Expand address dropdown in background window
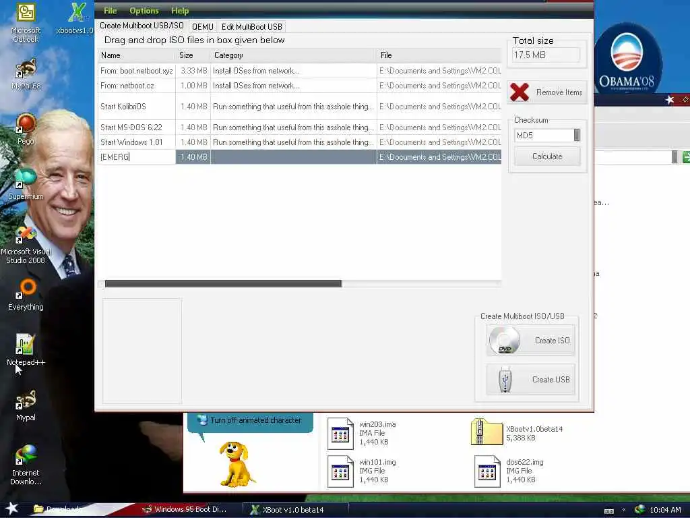Viewport: 690px width, 518px height. point(675,156)
